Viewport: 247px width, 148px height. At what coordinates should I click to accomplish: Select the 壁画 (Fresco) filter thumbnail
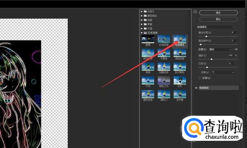[x=148, y=39]
